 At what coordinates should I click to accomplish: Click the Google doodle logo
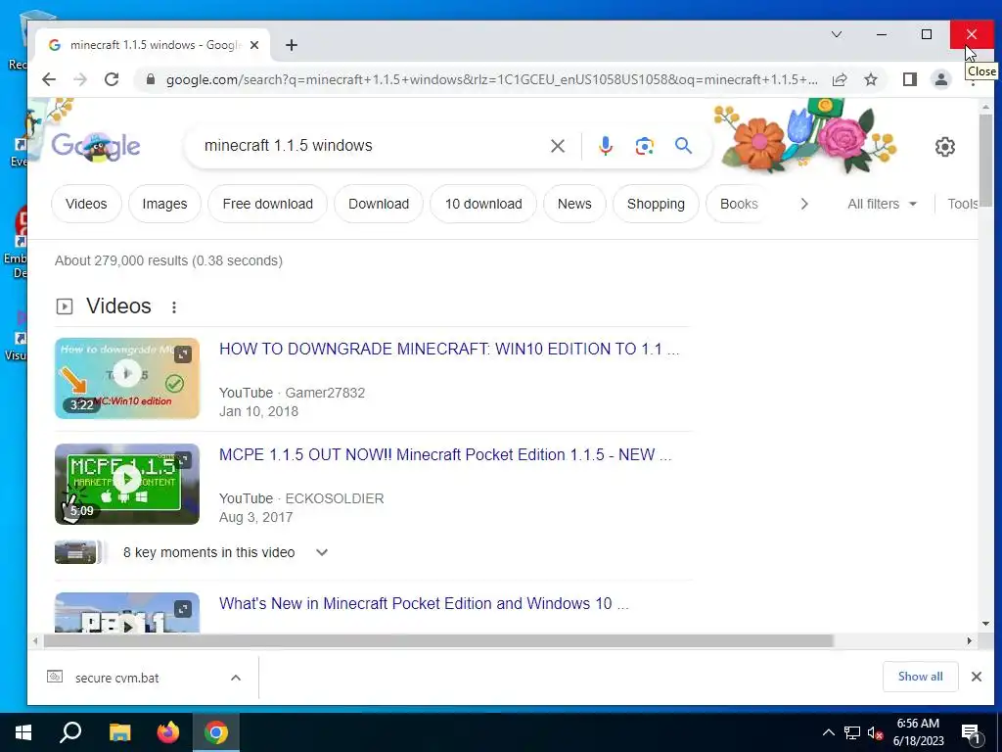click(x=96, y=146)
